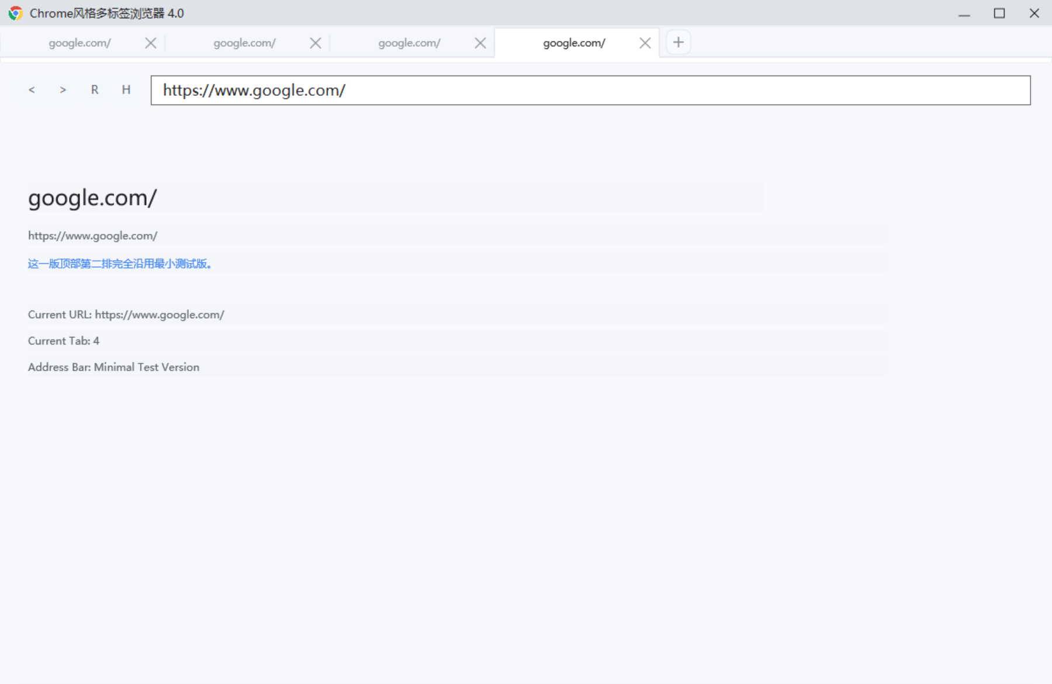Click the blue Chinese note 这一版顶部第二排完全沿用最小测试版

[120, 264]
